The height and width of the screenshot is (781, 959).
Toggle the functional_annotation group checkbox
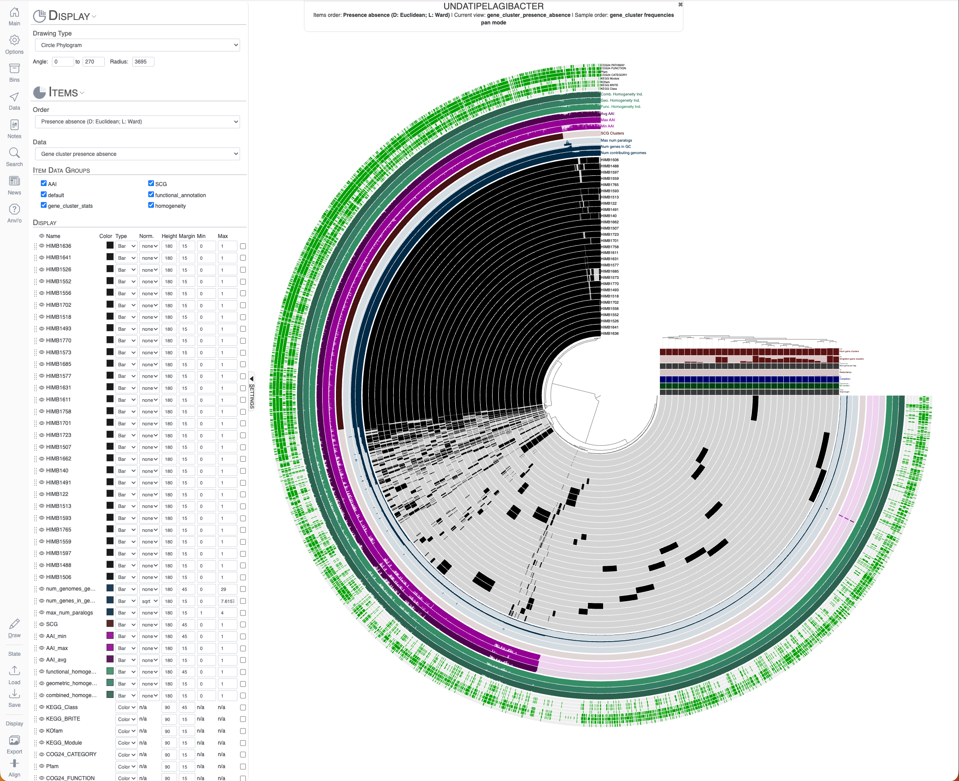point(151,194)
